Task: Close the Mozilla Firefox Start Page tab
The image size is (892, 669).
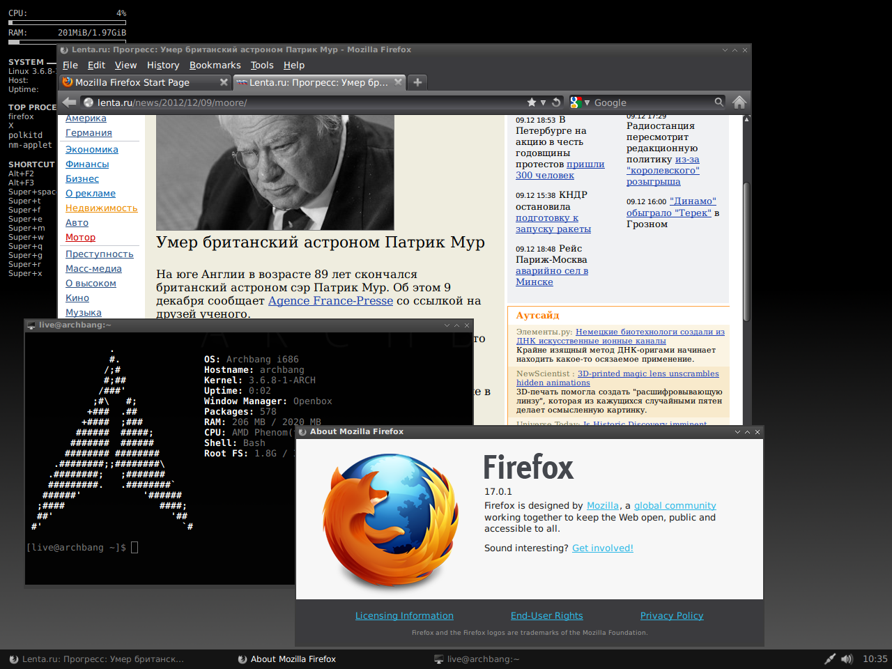Action: [224, 82]
